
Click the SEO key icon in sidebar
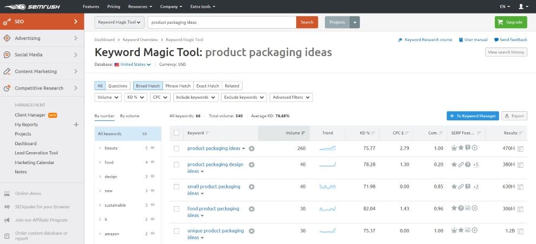[7, 22]
